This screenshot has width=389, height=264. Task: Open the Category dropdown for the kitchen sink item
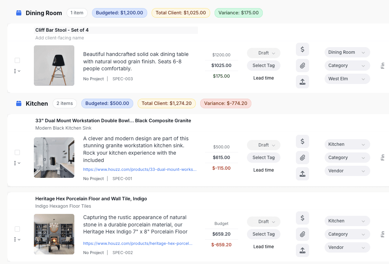coord(347,158)
